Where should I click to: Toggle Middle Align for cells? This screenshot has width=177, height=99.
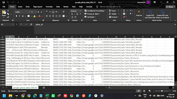(x=50, y=12)
